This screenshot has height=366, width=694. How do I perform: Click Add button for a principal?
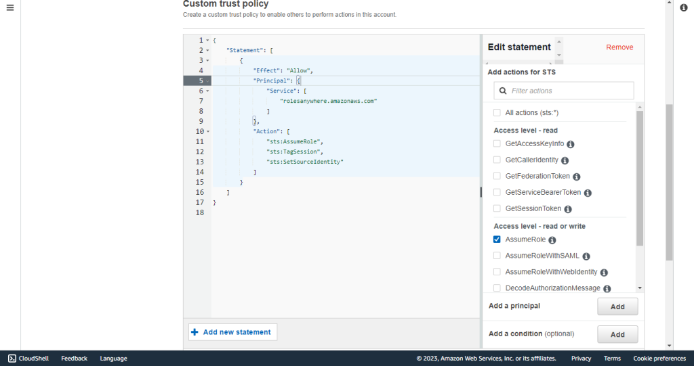(617, 306)
